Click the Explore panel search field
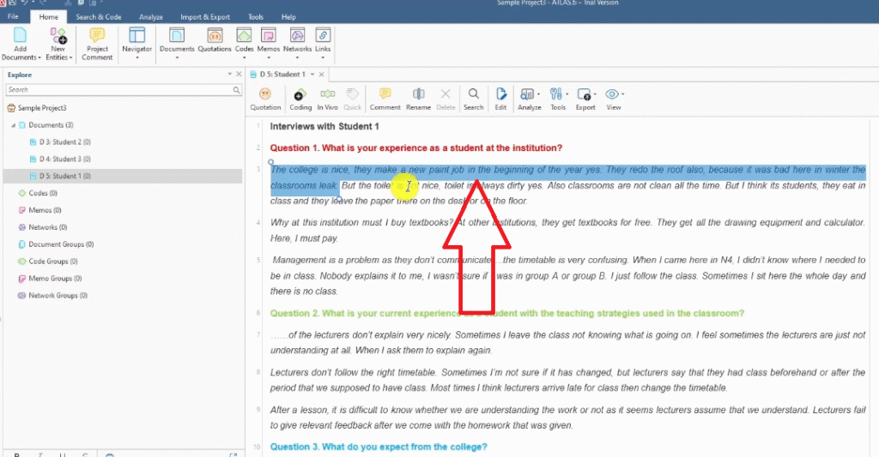 118,90
